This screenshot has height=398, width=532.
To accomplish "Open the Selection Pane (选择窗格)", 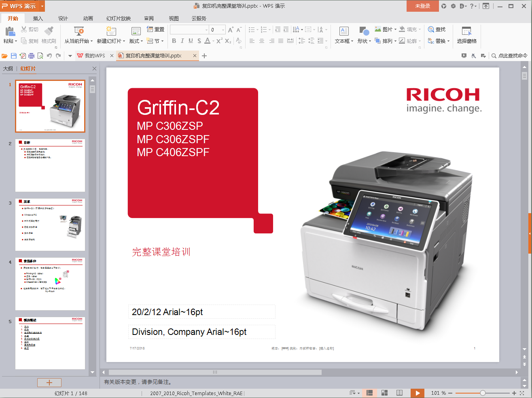I will tap(467, 35).
